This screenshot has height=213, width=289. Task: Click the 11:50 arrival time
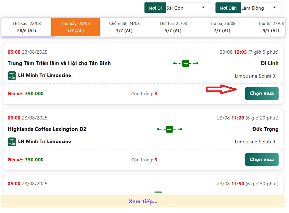tap(238, 184)
